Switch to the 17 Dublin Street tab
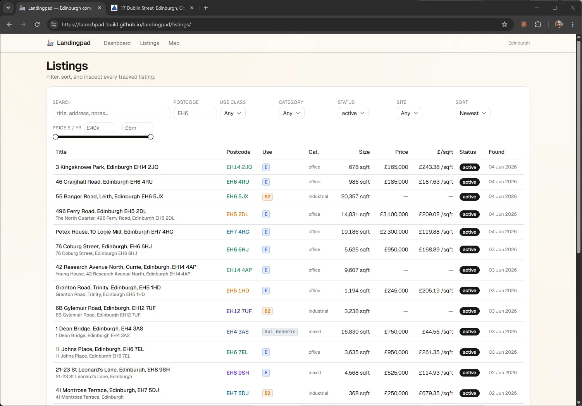Screen dimensions: 582x406 coord(152,8)
